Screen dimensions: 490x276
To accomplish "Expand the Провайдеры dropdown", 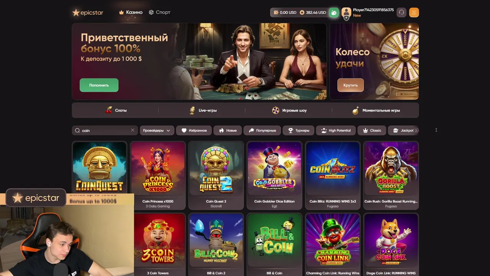I will pos(157,130).
